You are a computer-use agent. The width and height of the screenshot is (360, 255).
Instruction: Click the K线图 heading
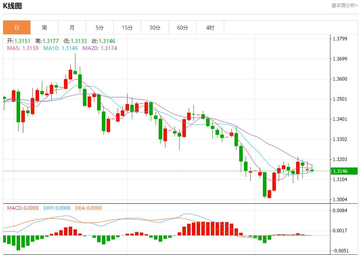[12, 6]
